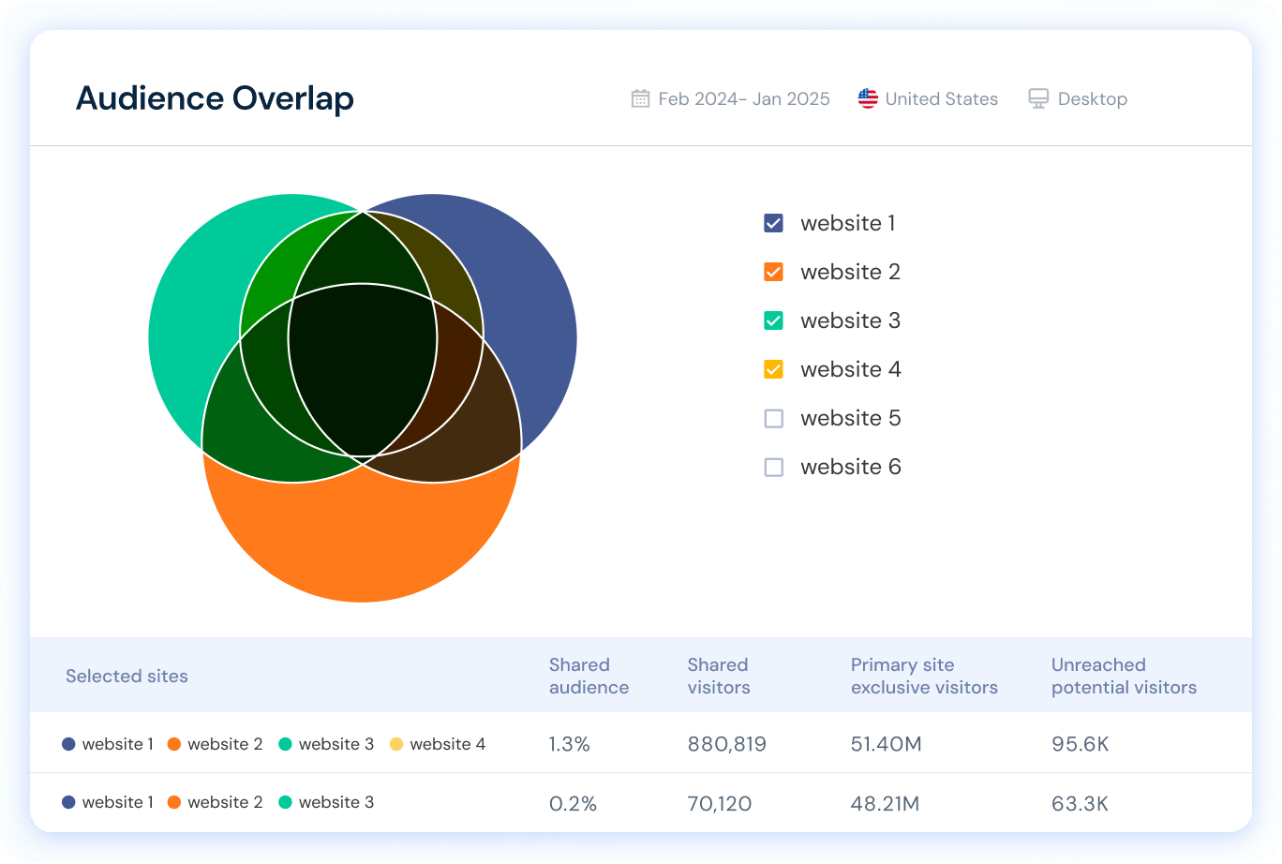Viewport: 1282px width, 864px height.
Task: Click the calendar icon
Action: point(641,97)
